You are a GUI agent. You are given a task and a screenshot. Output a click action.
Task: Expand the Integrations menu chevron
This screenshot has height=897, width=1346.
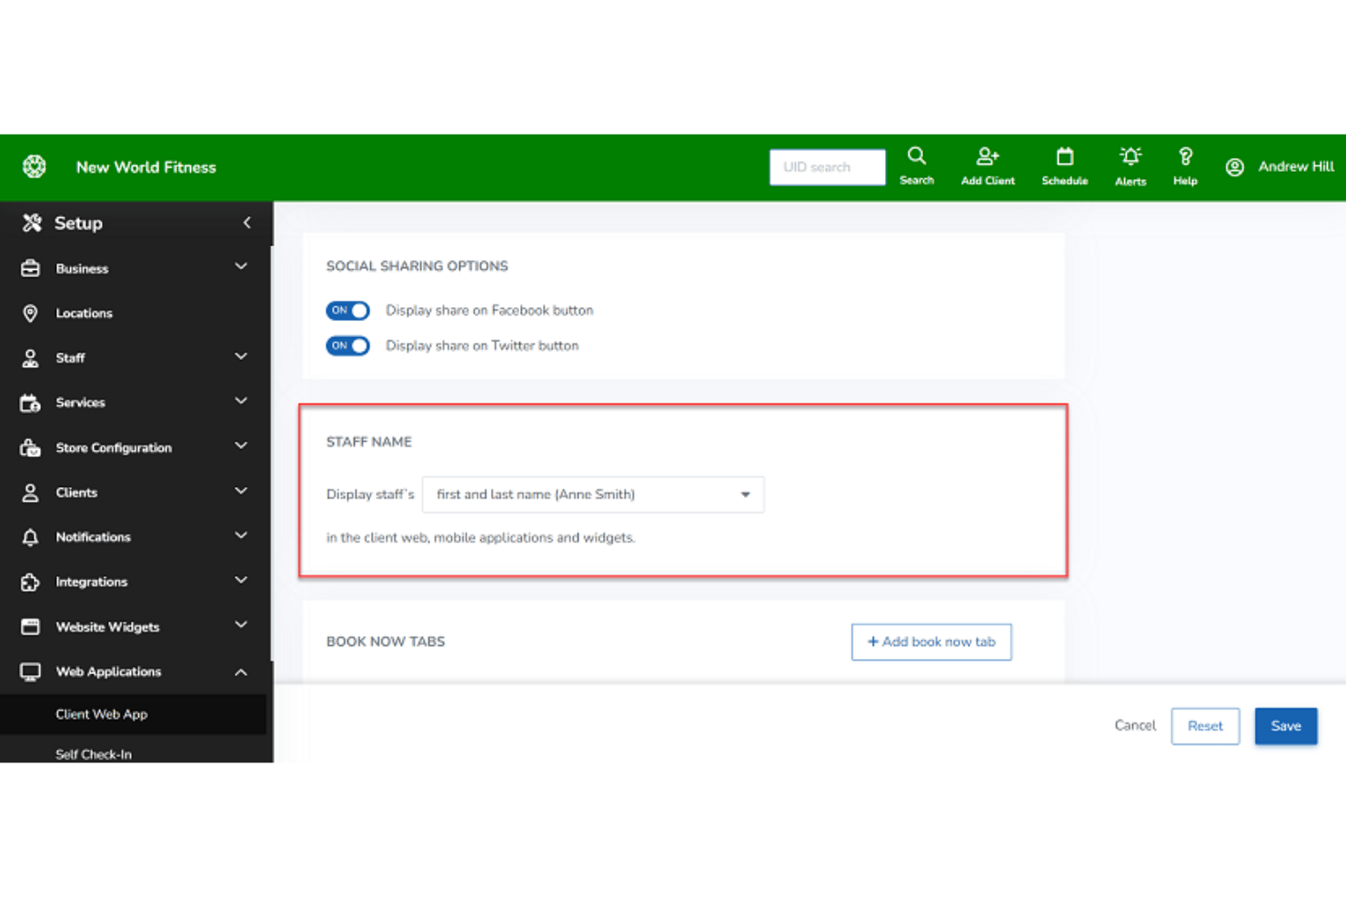coord(241,580)
